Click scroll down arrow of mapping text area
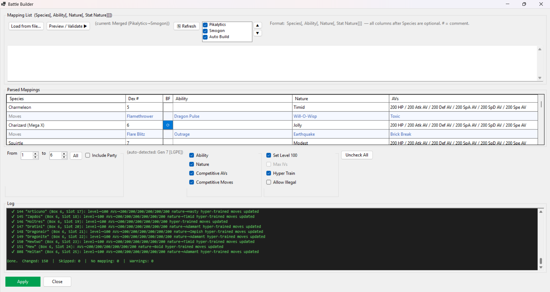This screenshot has height=292, width=550. pyautogui.click(x=540, y=78)
